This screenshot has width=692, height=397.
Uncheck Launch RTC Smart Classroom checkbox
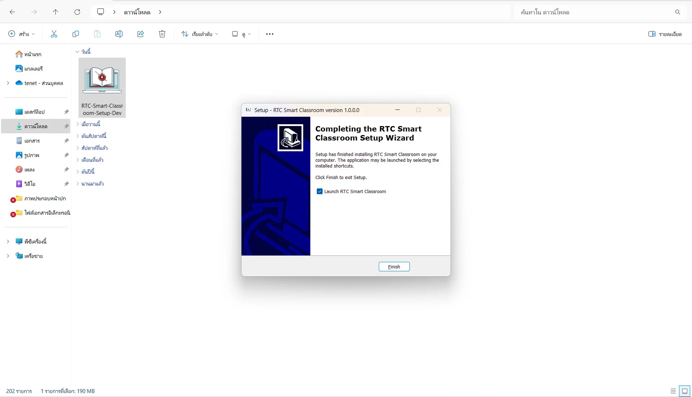(320, 191)
